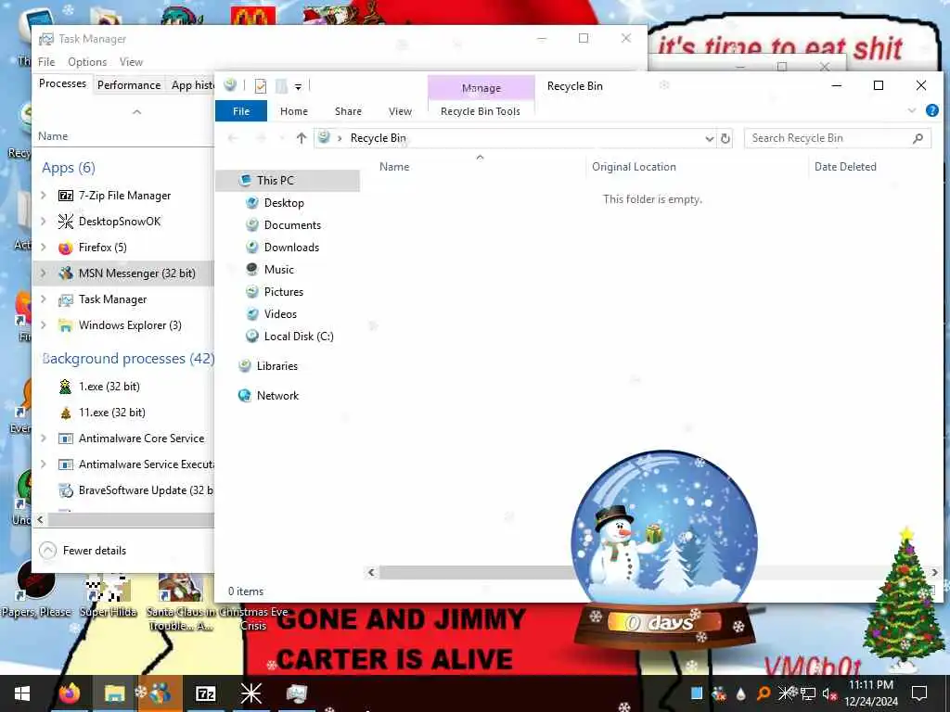The image size is (950, 712).
Task: Open Network in the navigation pane
Action: [x=277, y=396]
